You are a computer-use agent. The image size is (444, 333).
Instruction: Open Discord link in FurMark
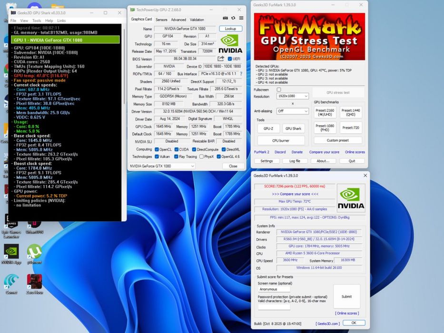(x=280, y=152)
